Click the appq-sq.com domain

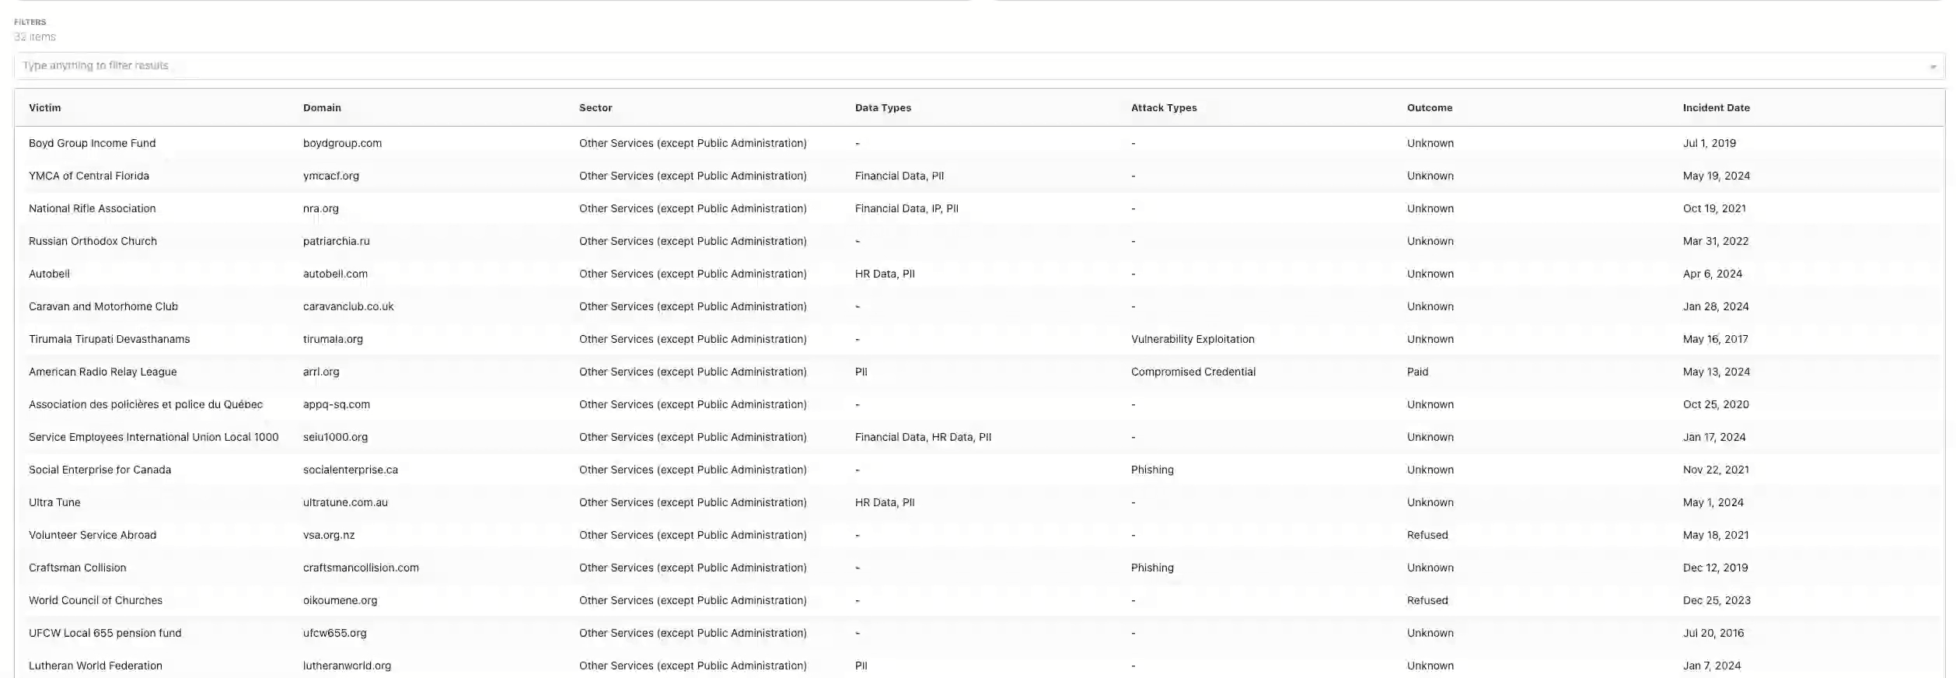(337, 404)
